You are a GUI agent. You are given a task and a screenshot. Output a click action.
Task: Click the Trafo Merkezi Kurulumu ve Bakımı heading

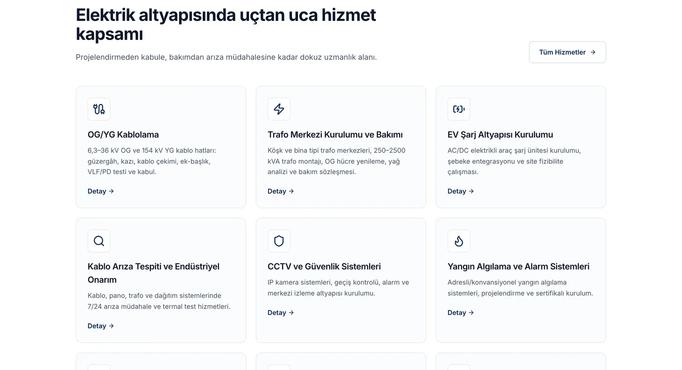[335, 135]
